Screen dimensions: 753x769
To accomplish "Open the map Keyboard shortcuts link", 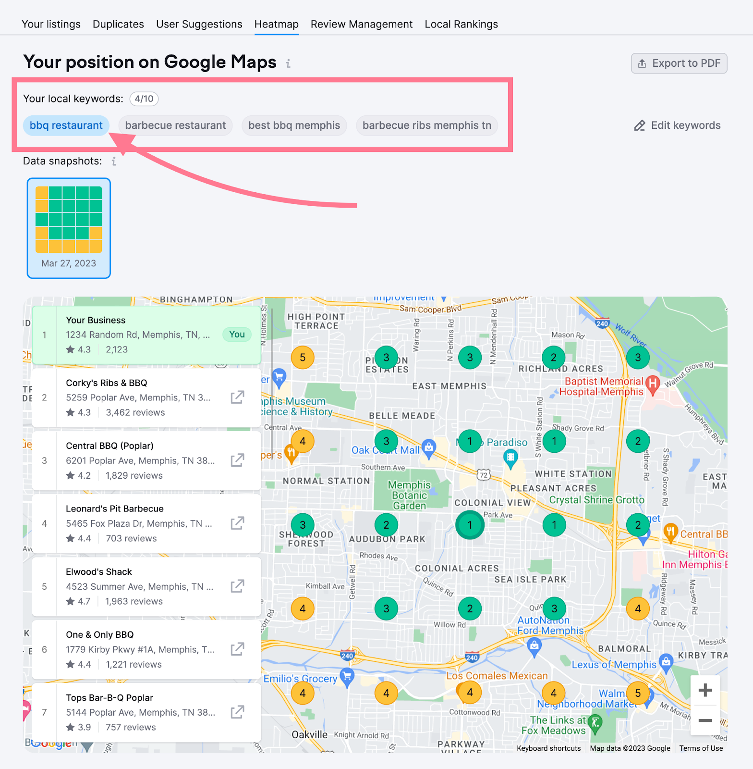I will click(x=549, y=748).
